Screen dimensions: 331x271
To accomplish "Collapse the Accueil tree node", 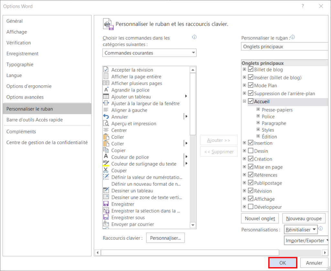I will 244,101.
